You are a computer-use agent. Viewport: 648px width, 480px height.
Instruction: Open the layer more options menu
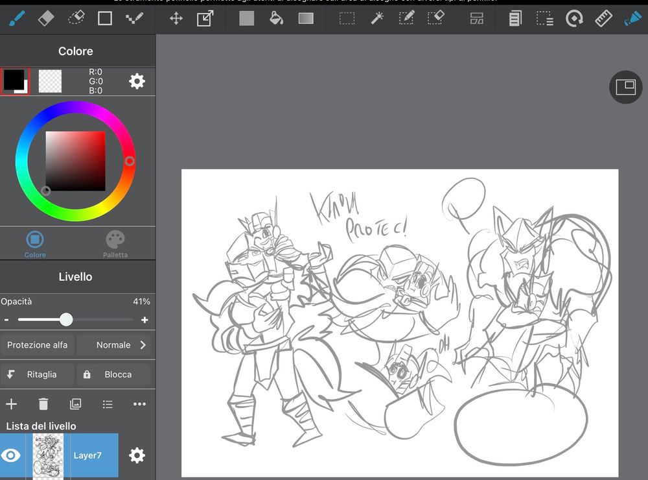point(139,404)
